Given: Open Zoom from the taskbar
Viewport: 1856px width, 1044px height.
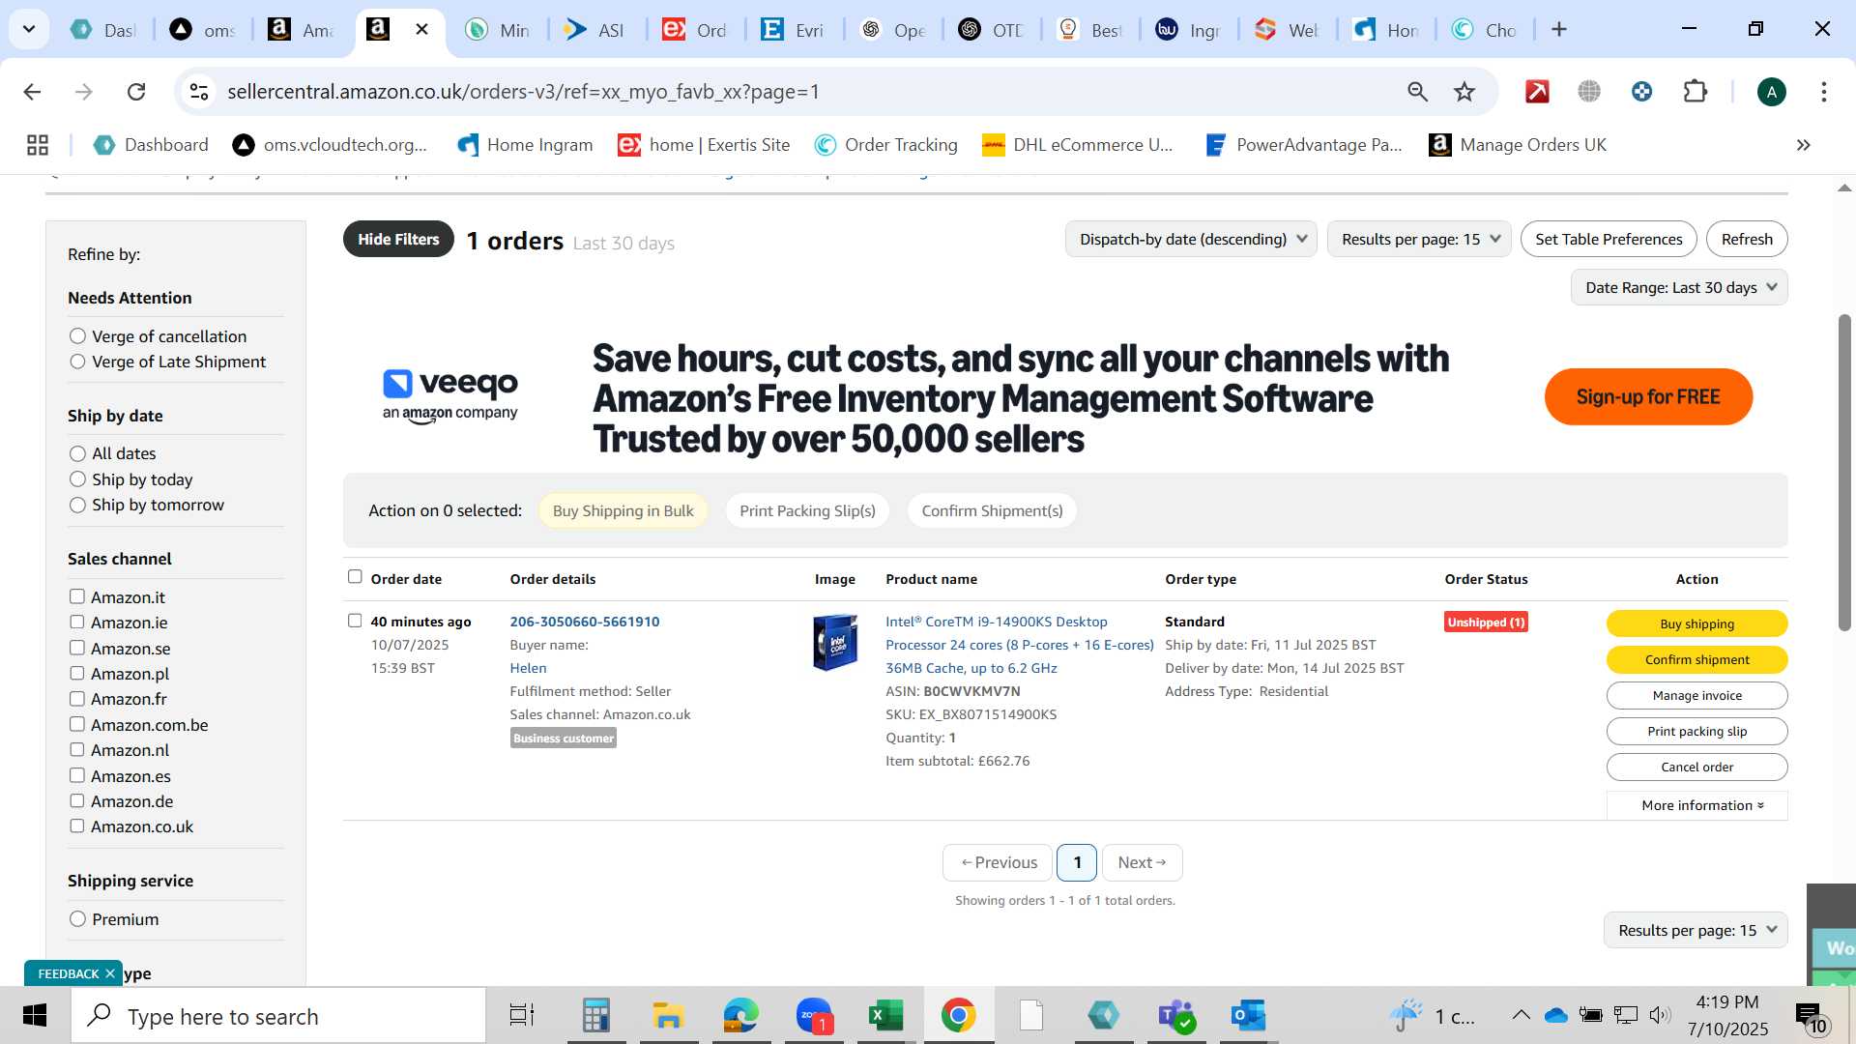Looking at the screenshot, I should (x=814, y=1016).
